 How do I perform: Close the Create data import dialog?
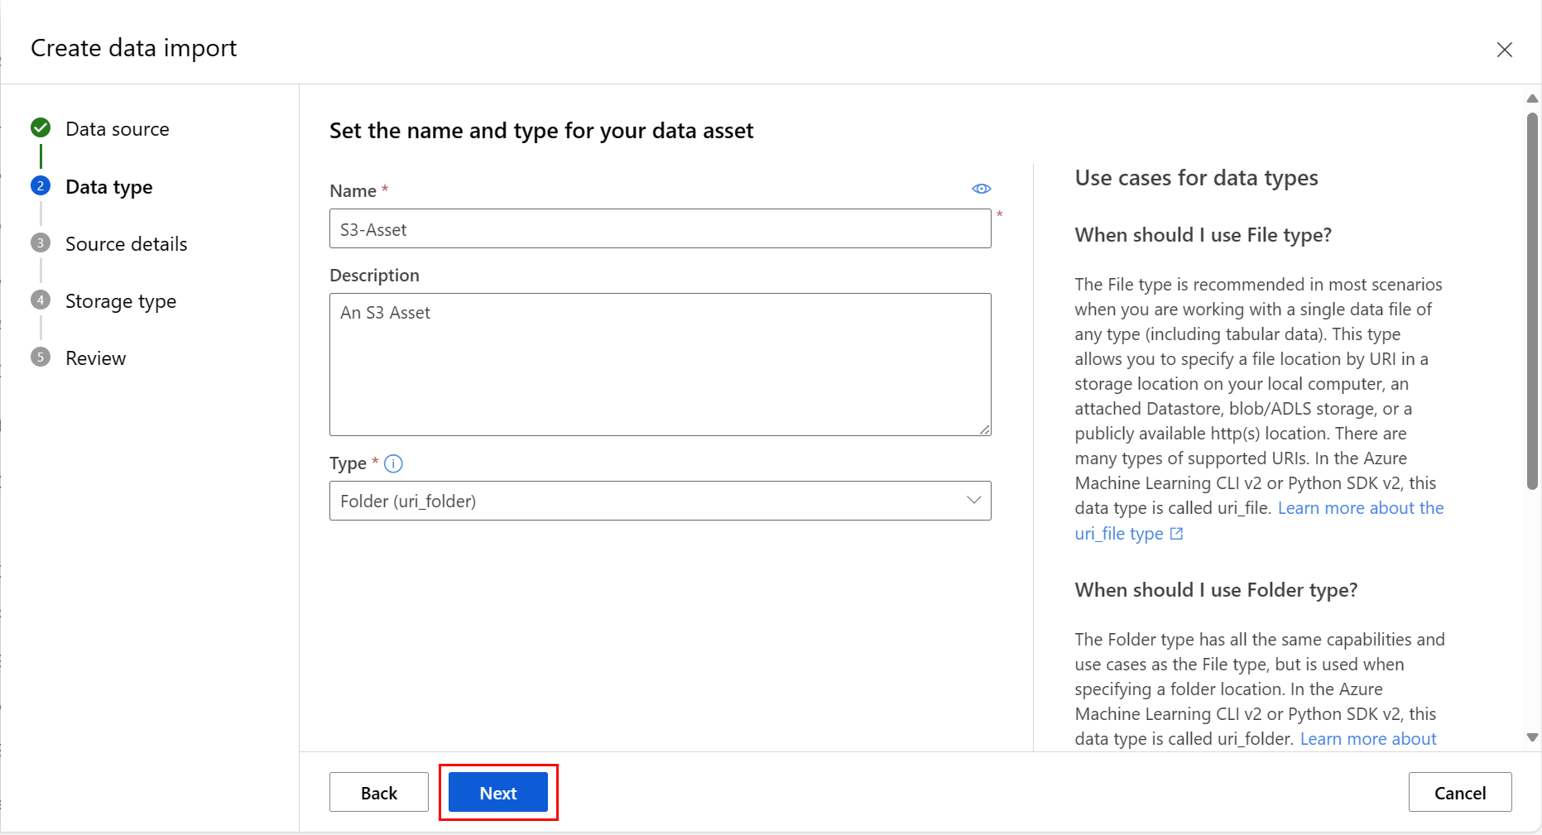coord(1505,50)
